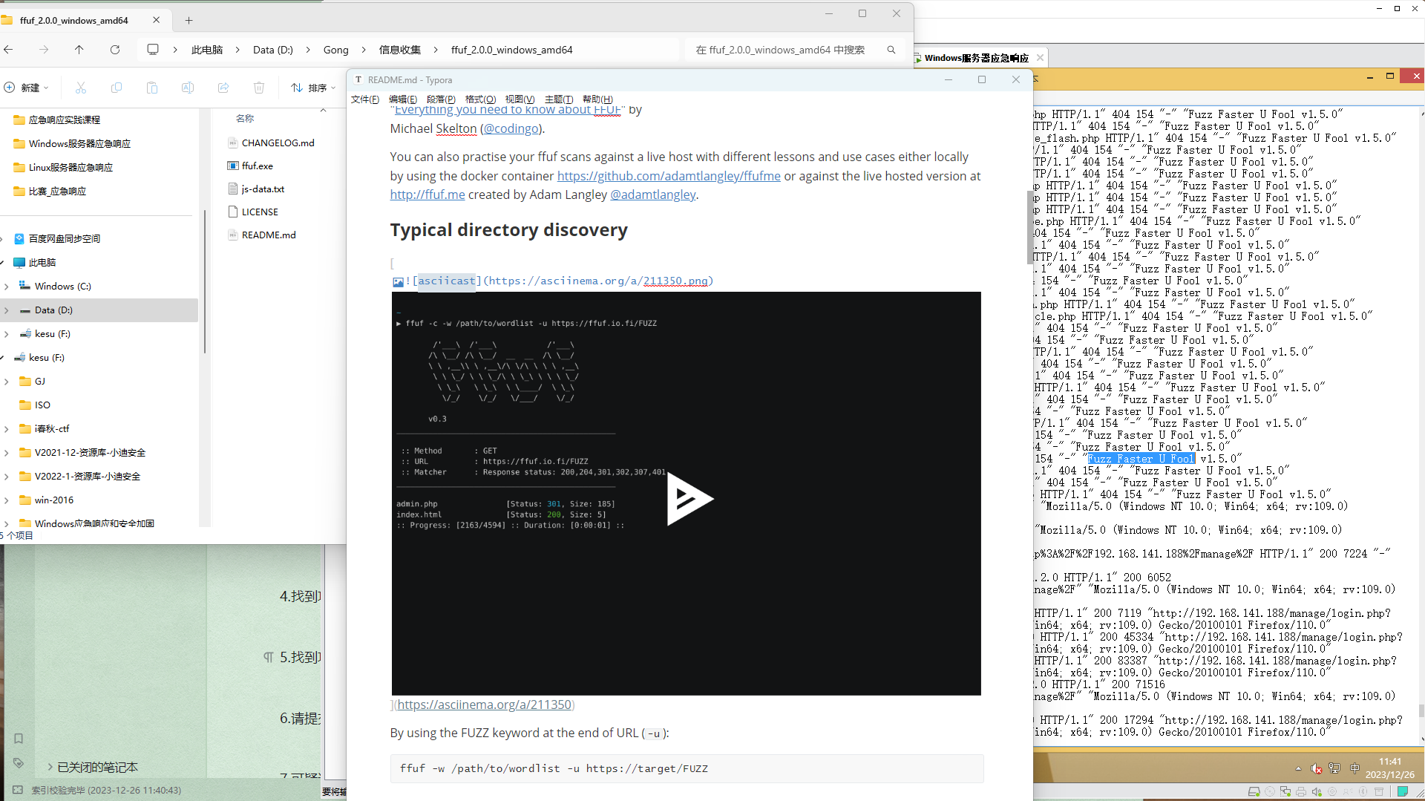
Task: Click the Copy icon in Explorer toolbar
Action: tap(117, 88)
